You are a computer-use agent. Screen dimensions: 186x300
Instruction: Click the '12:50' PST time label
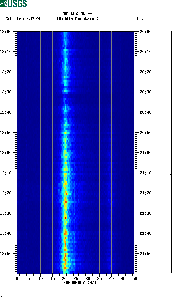(6, 133)
